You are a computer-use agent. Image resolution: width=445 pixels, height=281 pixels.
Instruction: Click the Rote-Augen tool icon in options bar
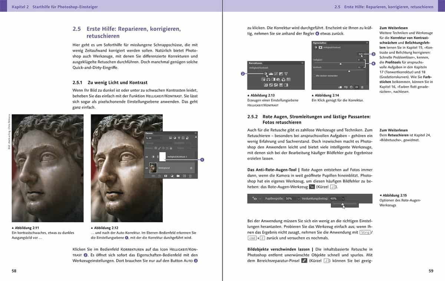(x=254, y=199)
